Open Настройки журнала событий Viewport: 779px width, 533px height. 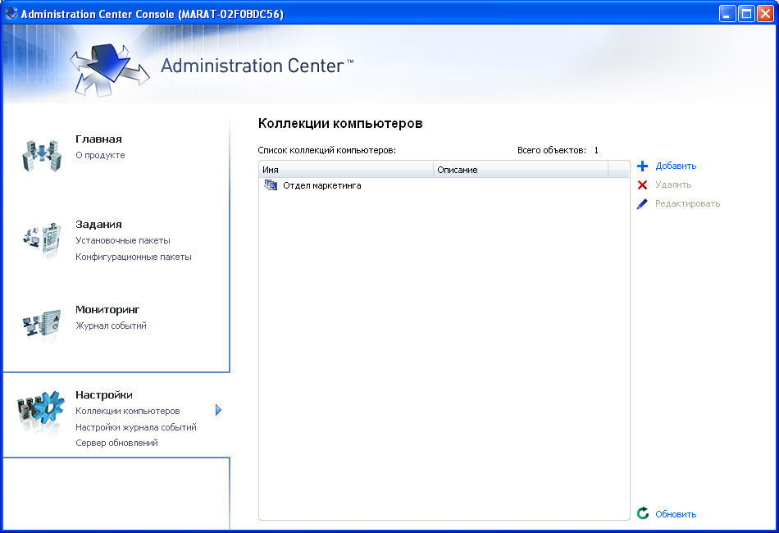coord(135,427)
